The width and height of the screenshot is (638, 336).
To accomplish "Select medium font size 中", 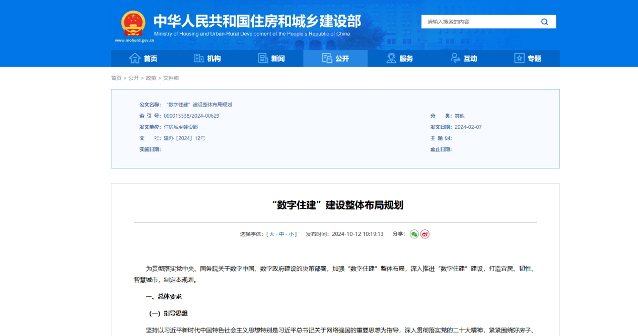I will 281,234.
